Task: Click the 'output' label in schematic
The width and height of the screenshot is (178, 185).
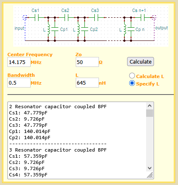Action: click(x=161, y=28)
